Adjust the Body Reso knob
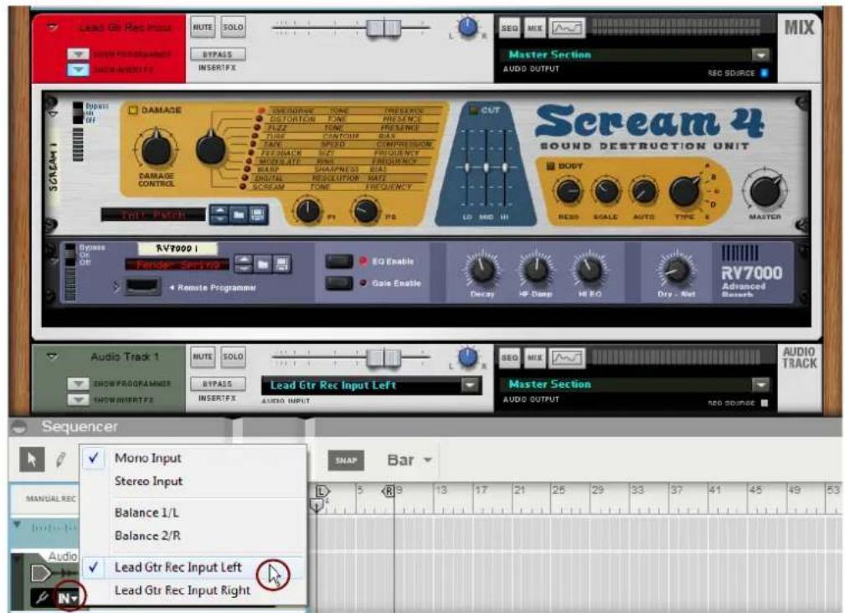This screenshot has width=845, height=613. [568, 191]
